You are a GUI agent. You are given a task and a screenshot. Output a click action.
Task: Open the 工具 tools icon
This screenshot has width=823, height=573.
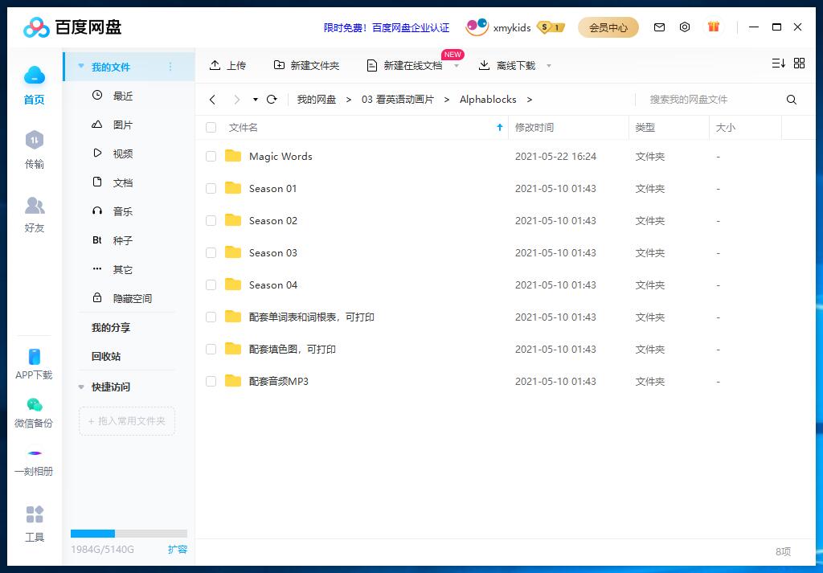pyautogui.click(x=35, y=515)
